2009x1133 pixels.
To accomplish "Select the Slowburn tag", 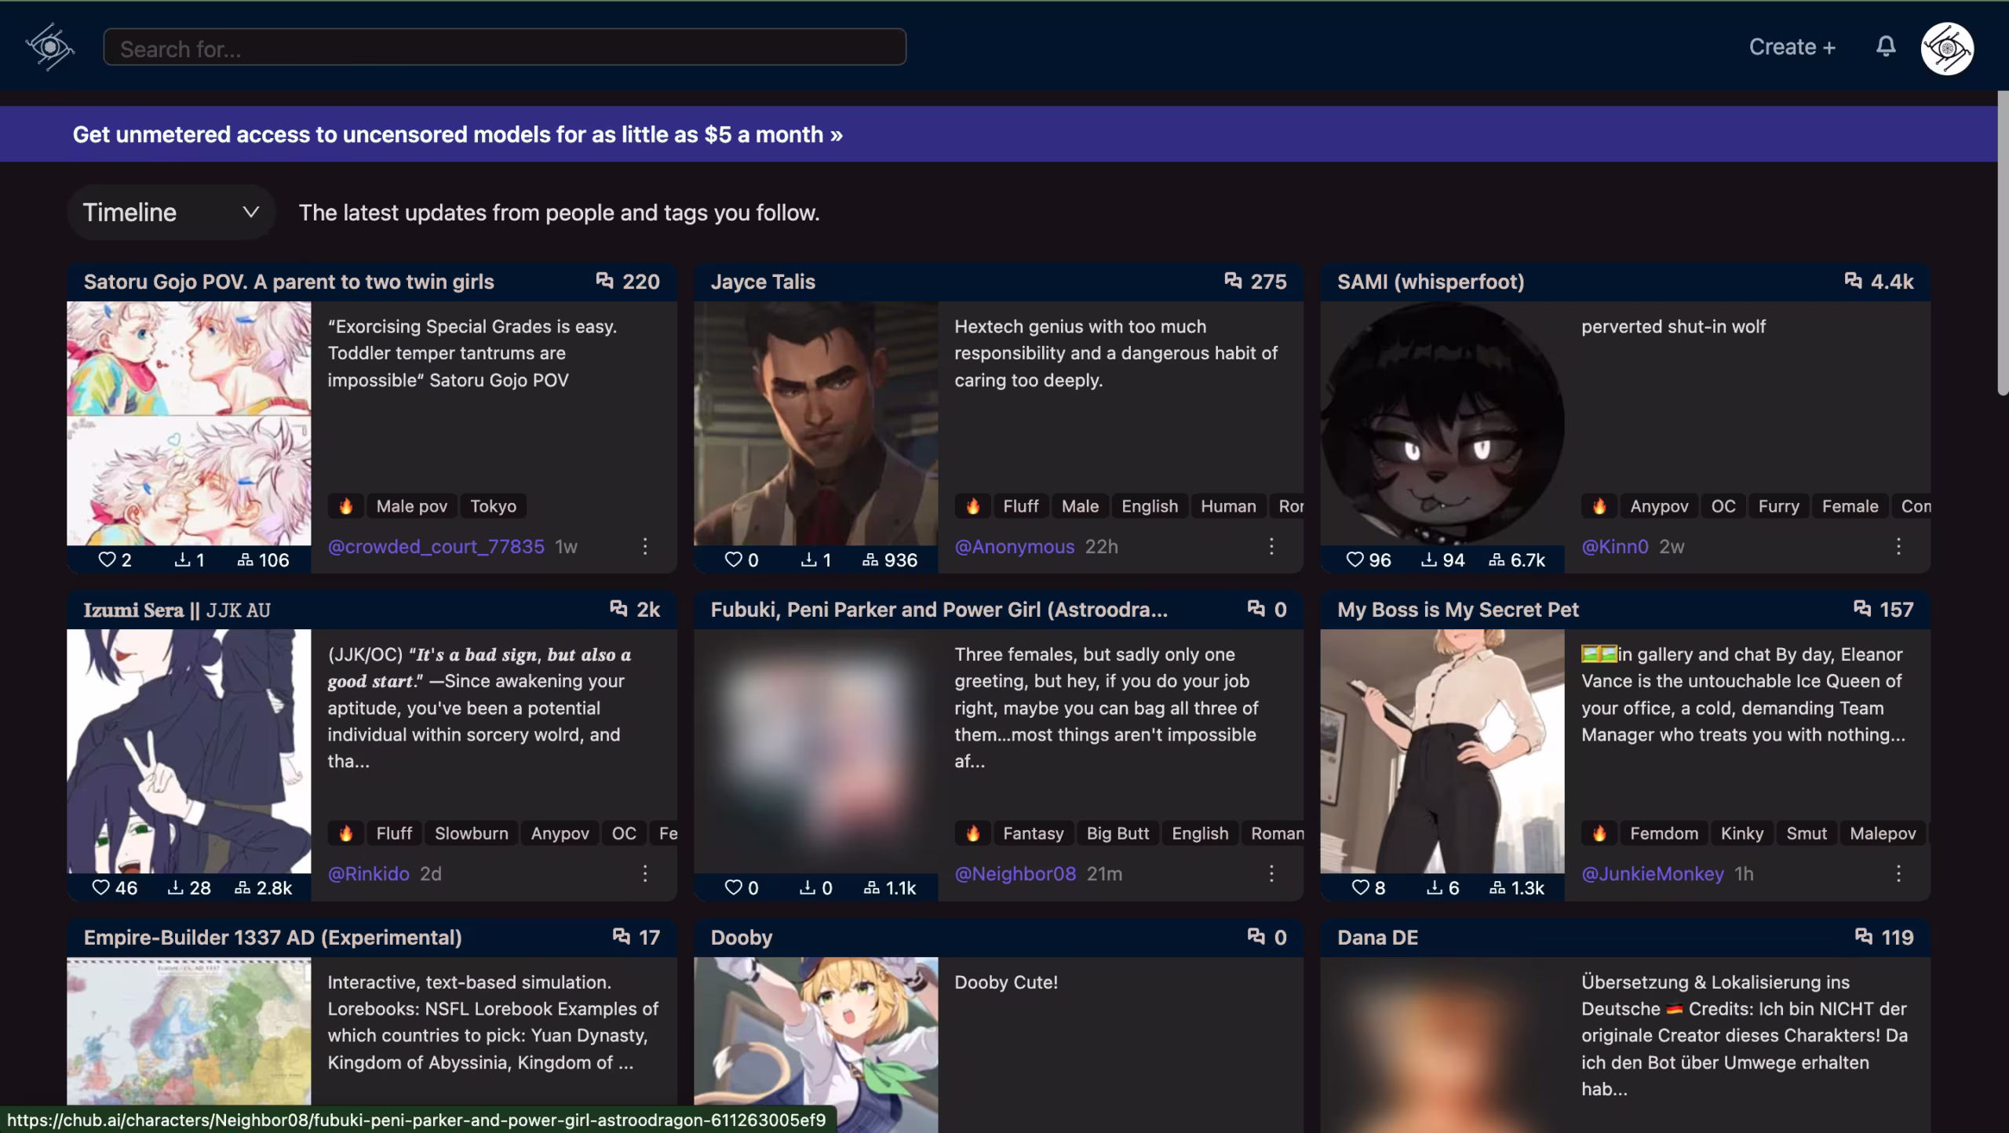I will pos(471,833).
